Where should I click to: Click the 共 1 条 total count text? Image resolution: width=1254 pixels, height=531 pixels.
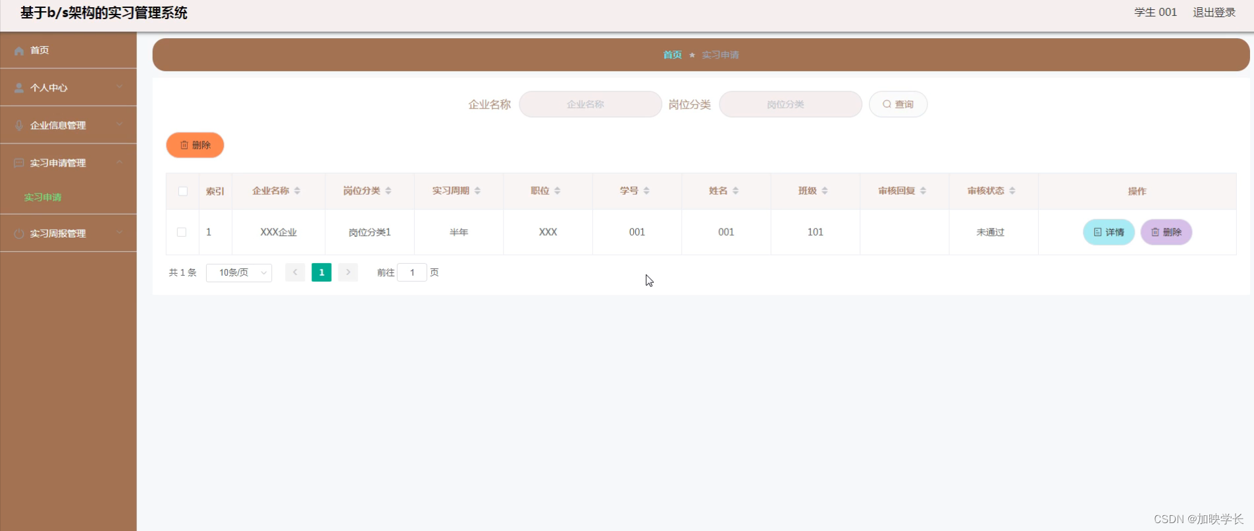click(182, 272)
